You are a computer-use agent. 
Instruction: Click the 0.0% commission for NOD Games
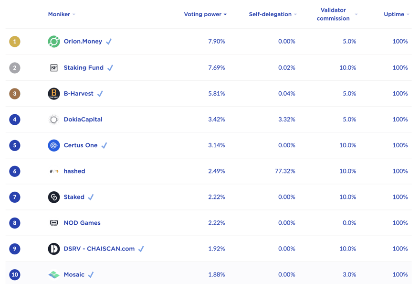(x=349, y=223)
